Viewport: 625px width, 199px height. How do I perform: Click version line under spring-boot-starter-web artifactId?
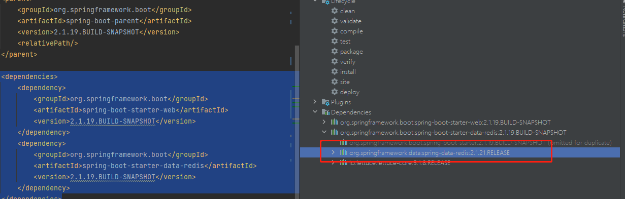[x=114, y=121]
